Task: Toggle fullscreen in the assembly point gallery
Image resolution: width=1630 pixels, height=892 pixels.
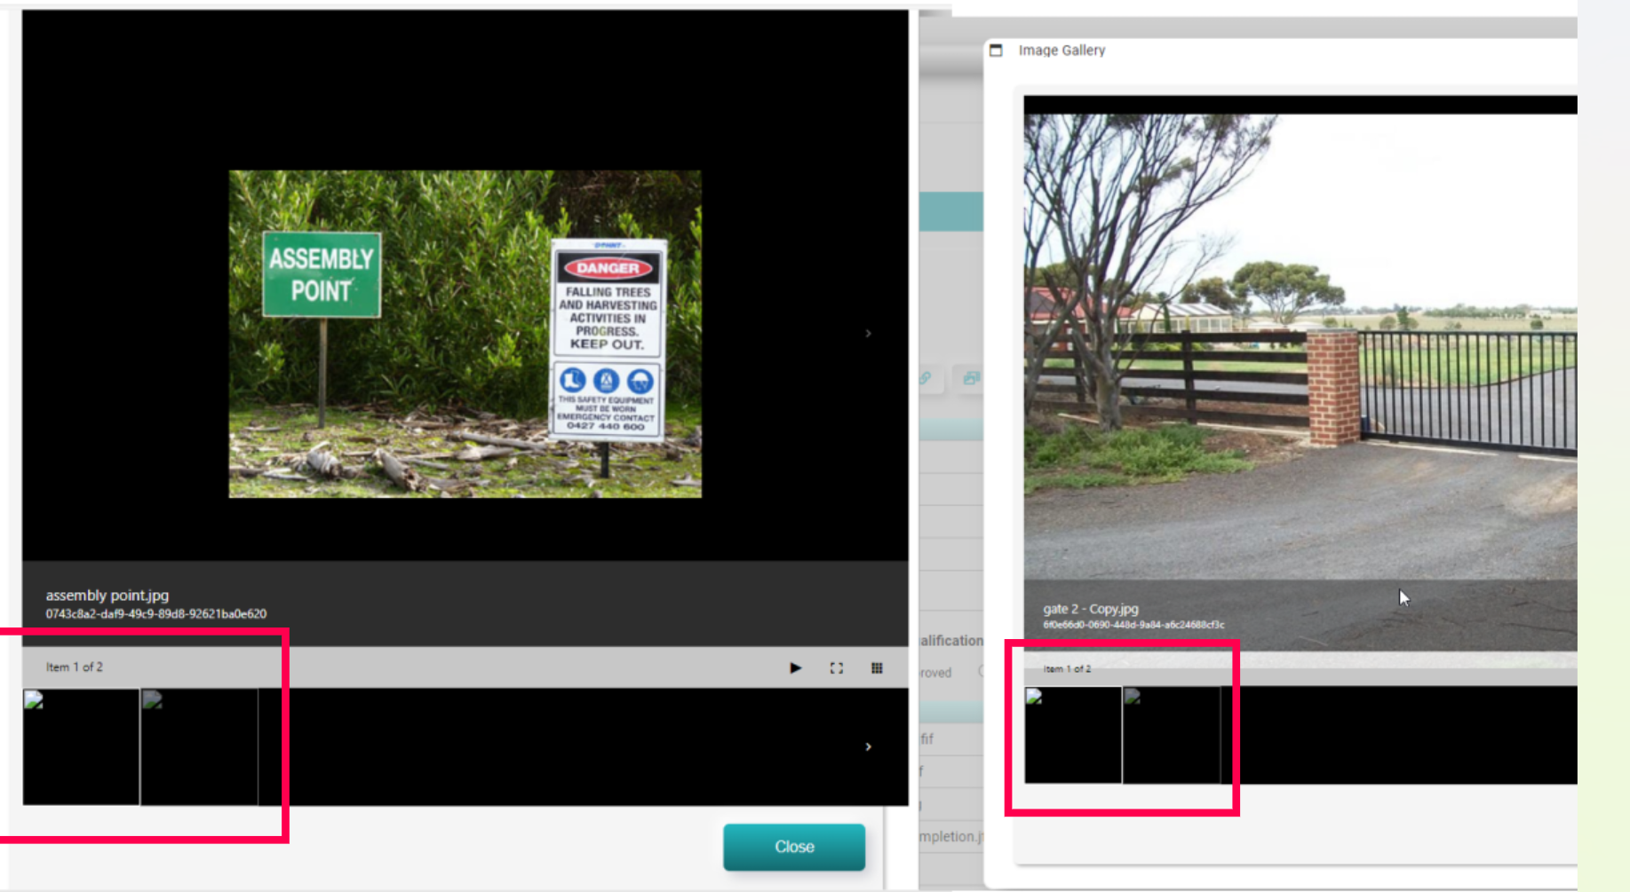Action: pyautogui.click(x=836, y=667)
